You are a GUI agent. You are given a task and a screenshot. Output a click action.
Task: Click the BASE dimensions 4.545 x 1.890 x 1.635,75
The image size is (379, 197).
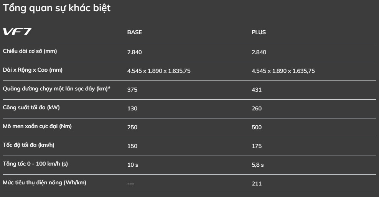click(159, 71)
